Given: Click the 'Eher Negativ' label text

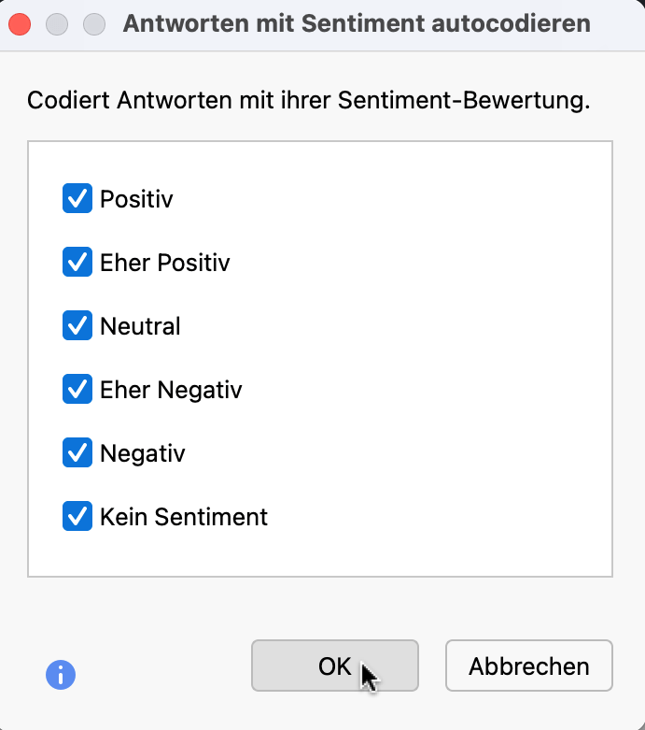Looking at the screenshot, I should (x=171, y=390).
